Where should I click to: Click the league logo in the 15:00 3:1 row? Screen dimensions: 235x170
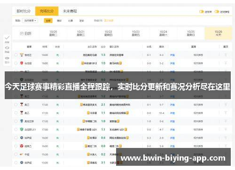(x=22, y=162)
